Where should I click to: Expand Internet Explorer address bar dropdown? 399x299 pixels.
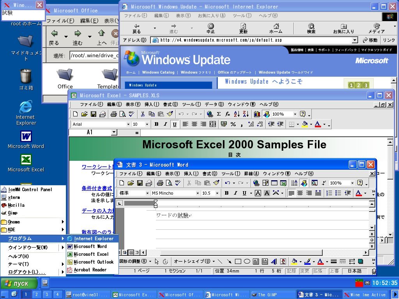pos(355,40)
